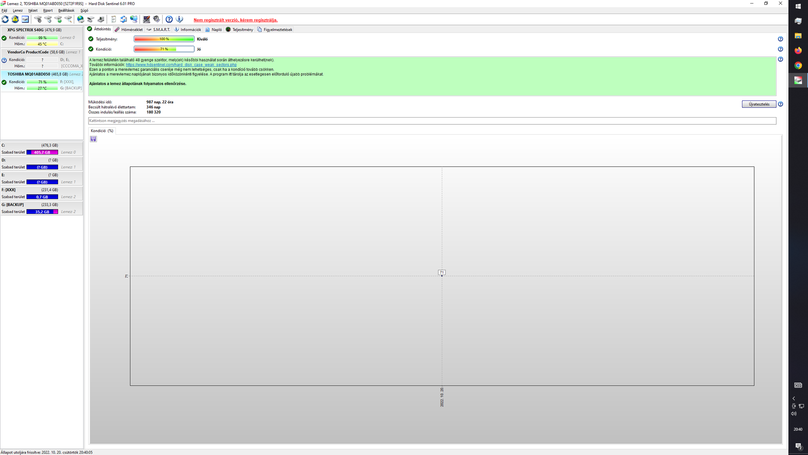Click help icon next to Újratesztelés button

click(x=780, y=104)
